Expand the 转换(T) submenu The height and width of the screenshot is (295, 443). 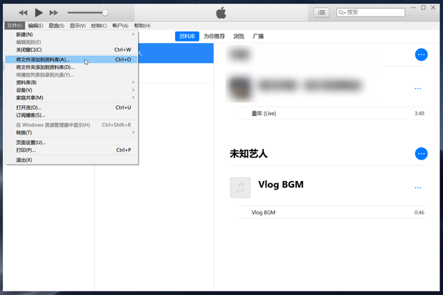point(71,133)
